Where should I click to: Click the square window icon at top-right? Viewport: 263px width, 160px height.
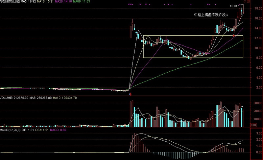coord(248,2)
